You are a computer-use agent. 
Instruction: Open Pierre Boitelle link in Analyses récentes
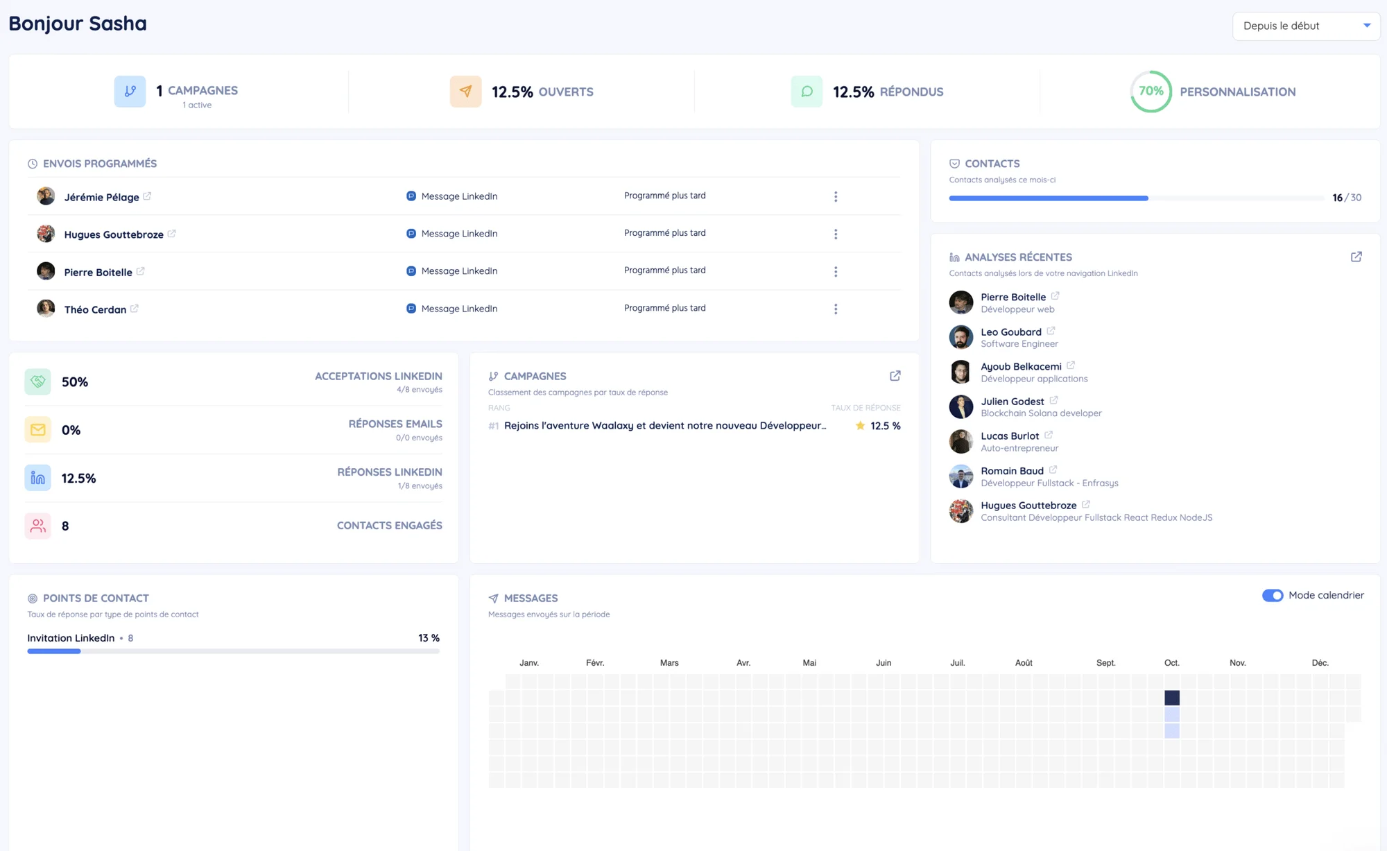point(1055,296)
